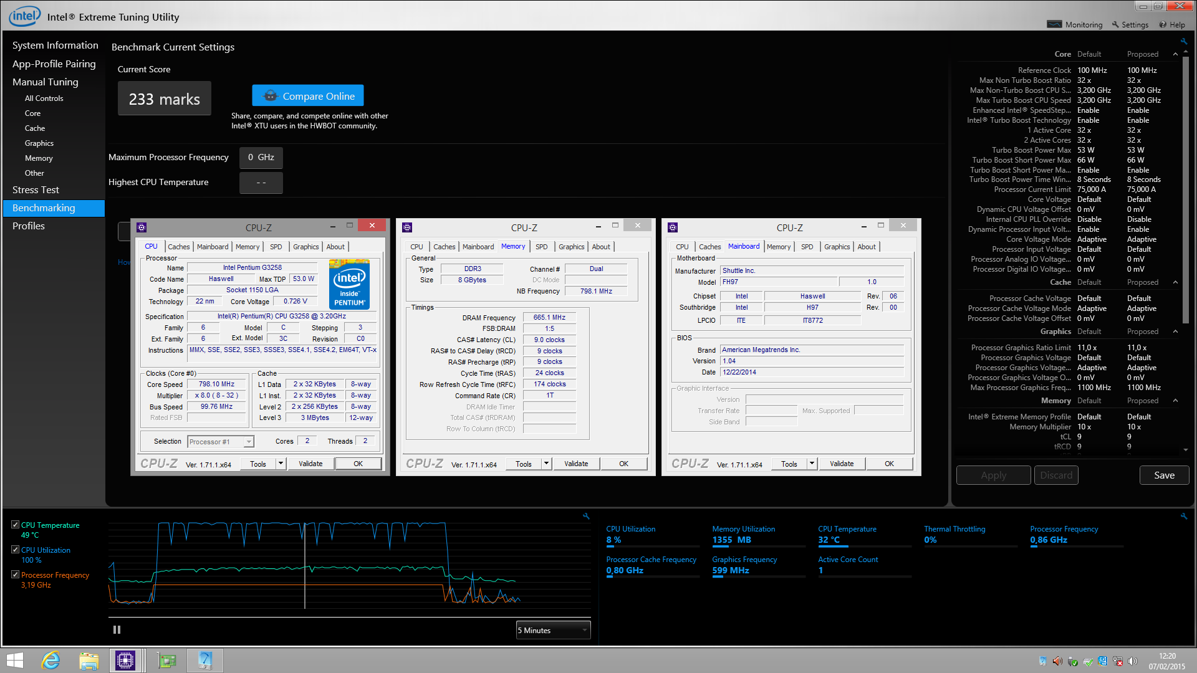Click the settings panel scroll-down arrow
This screenshot has height=673, width=1197.
pyautogui.click(x=1186, y=449)
